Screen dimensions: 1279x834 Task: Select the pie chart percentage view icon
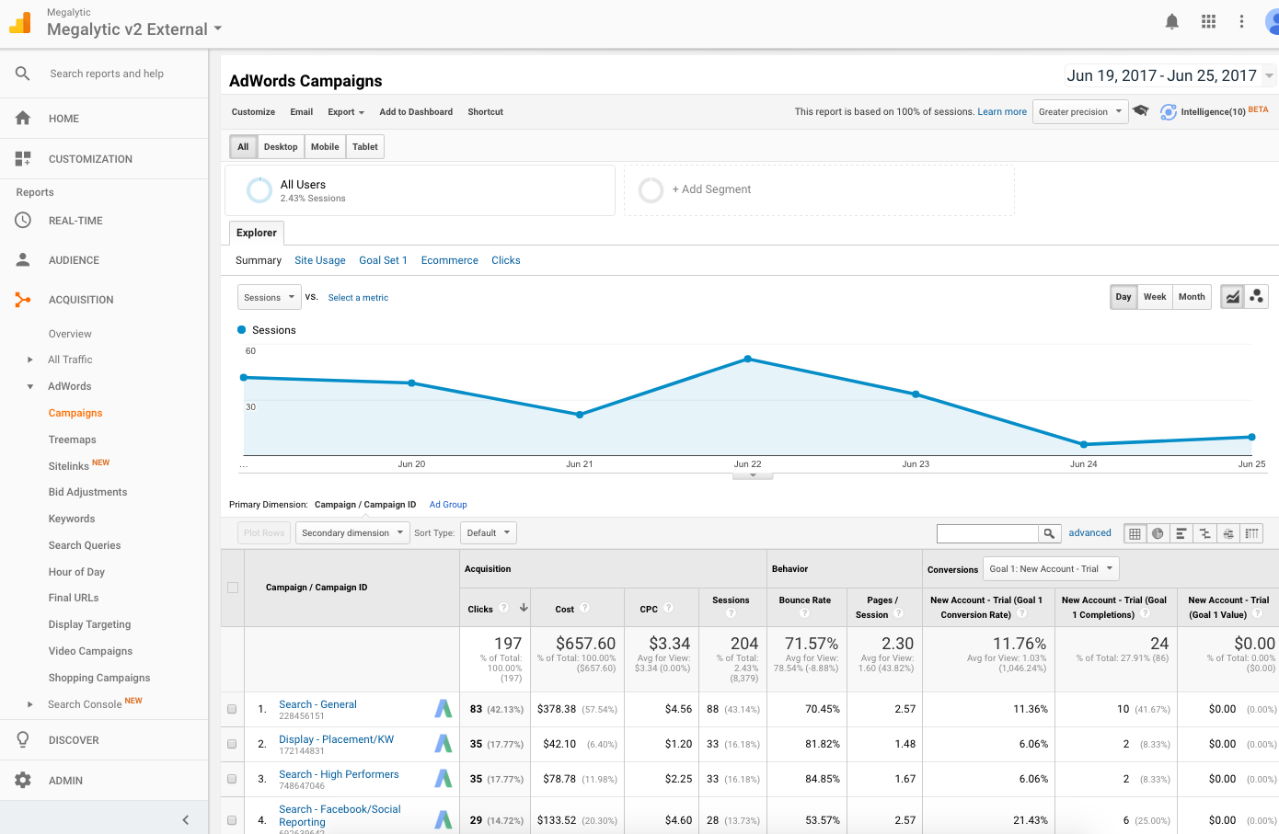pyautogui.click(x=1158, y=533)
